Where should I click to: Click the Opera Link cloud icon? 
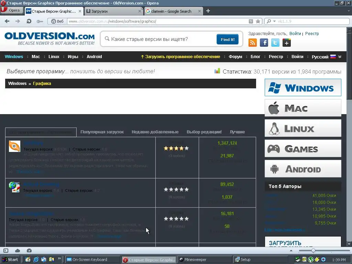click(x=17, y=251)
